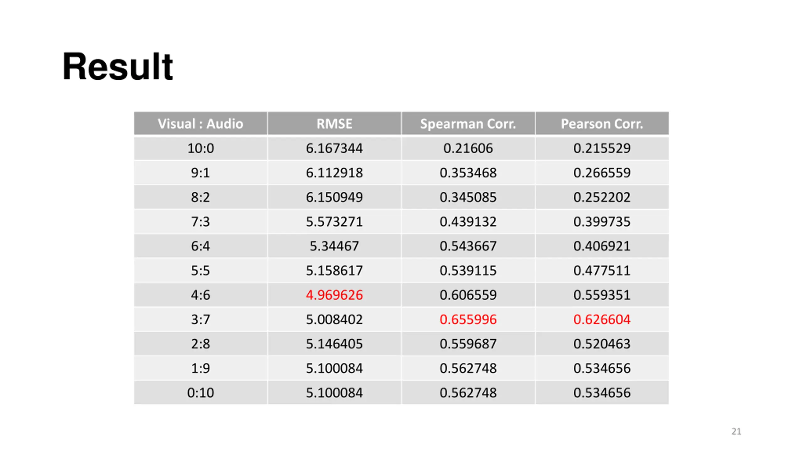
Task: Click the Pearson Corr. header cell
Action: click(602, 123)
